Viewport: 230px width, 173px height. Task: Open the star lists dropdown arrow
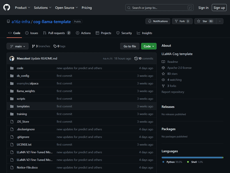pos(220,21)
